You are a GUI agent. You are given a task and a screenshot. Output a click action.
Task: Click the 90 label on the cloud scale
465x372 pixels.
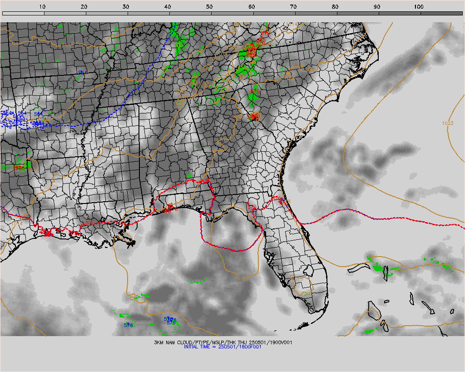[377, 6]
